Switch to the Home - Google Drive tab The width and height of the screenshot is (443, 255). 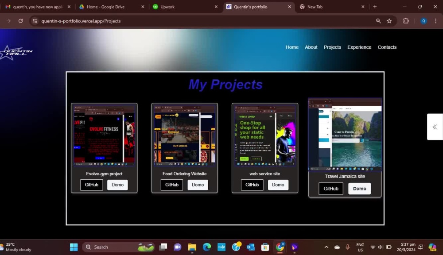111,7
